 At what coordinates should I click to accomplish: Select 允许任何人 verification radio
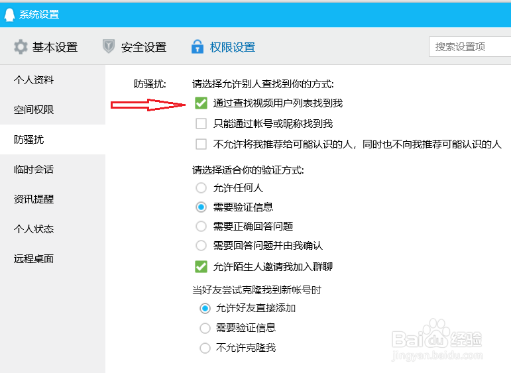(201, 188)
